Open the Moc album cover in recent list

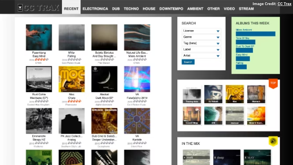click(x=71, y=79)
